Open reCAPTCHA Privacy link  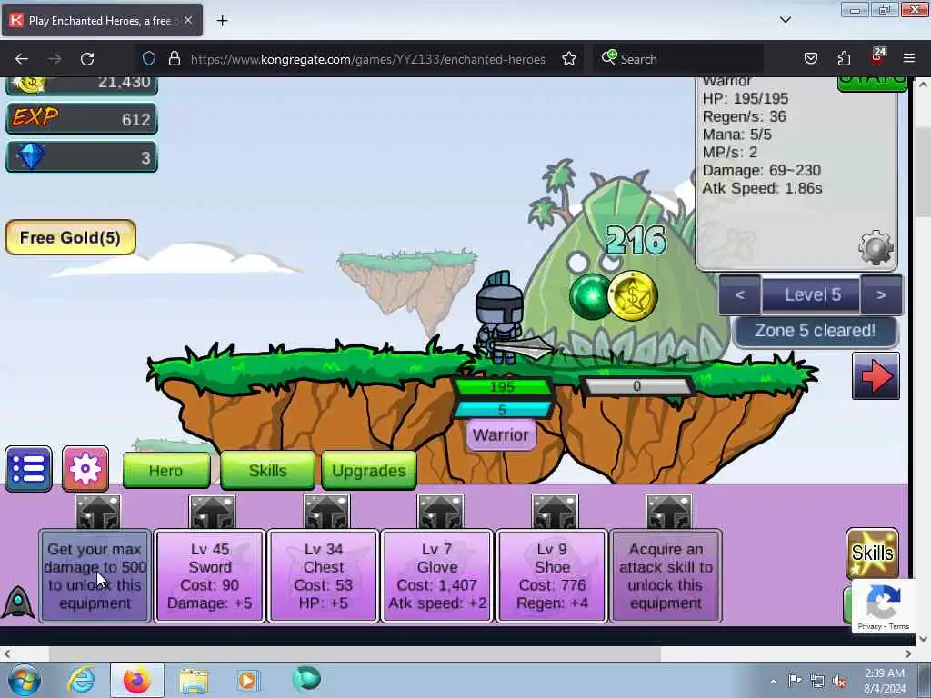click(869, 626)
